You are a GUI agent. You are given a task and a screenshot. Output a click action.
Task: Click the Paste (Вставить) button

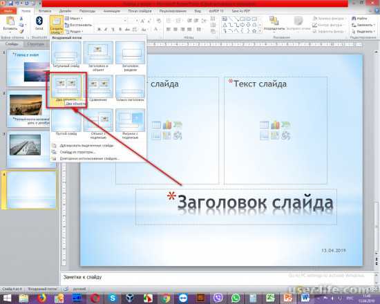coord(10,23)
